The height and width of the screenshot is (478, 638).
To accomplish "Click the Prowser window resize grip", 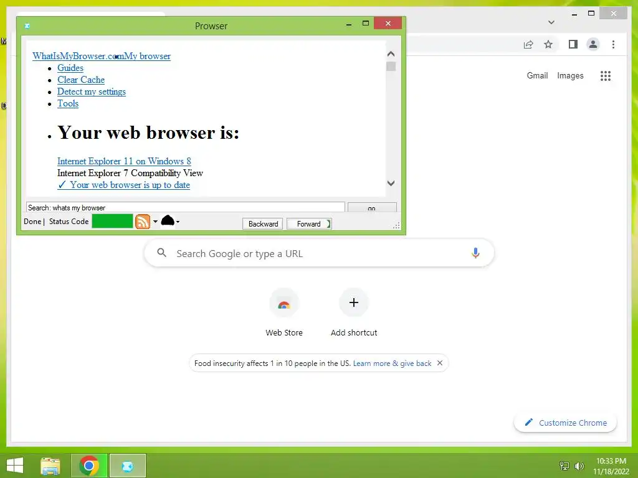I will click(x=396, y=225).
